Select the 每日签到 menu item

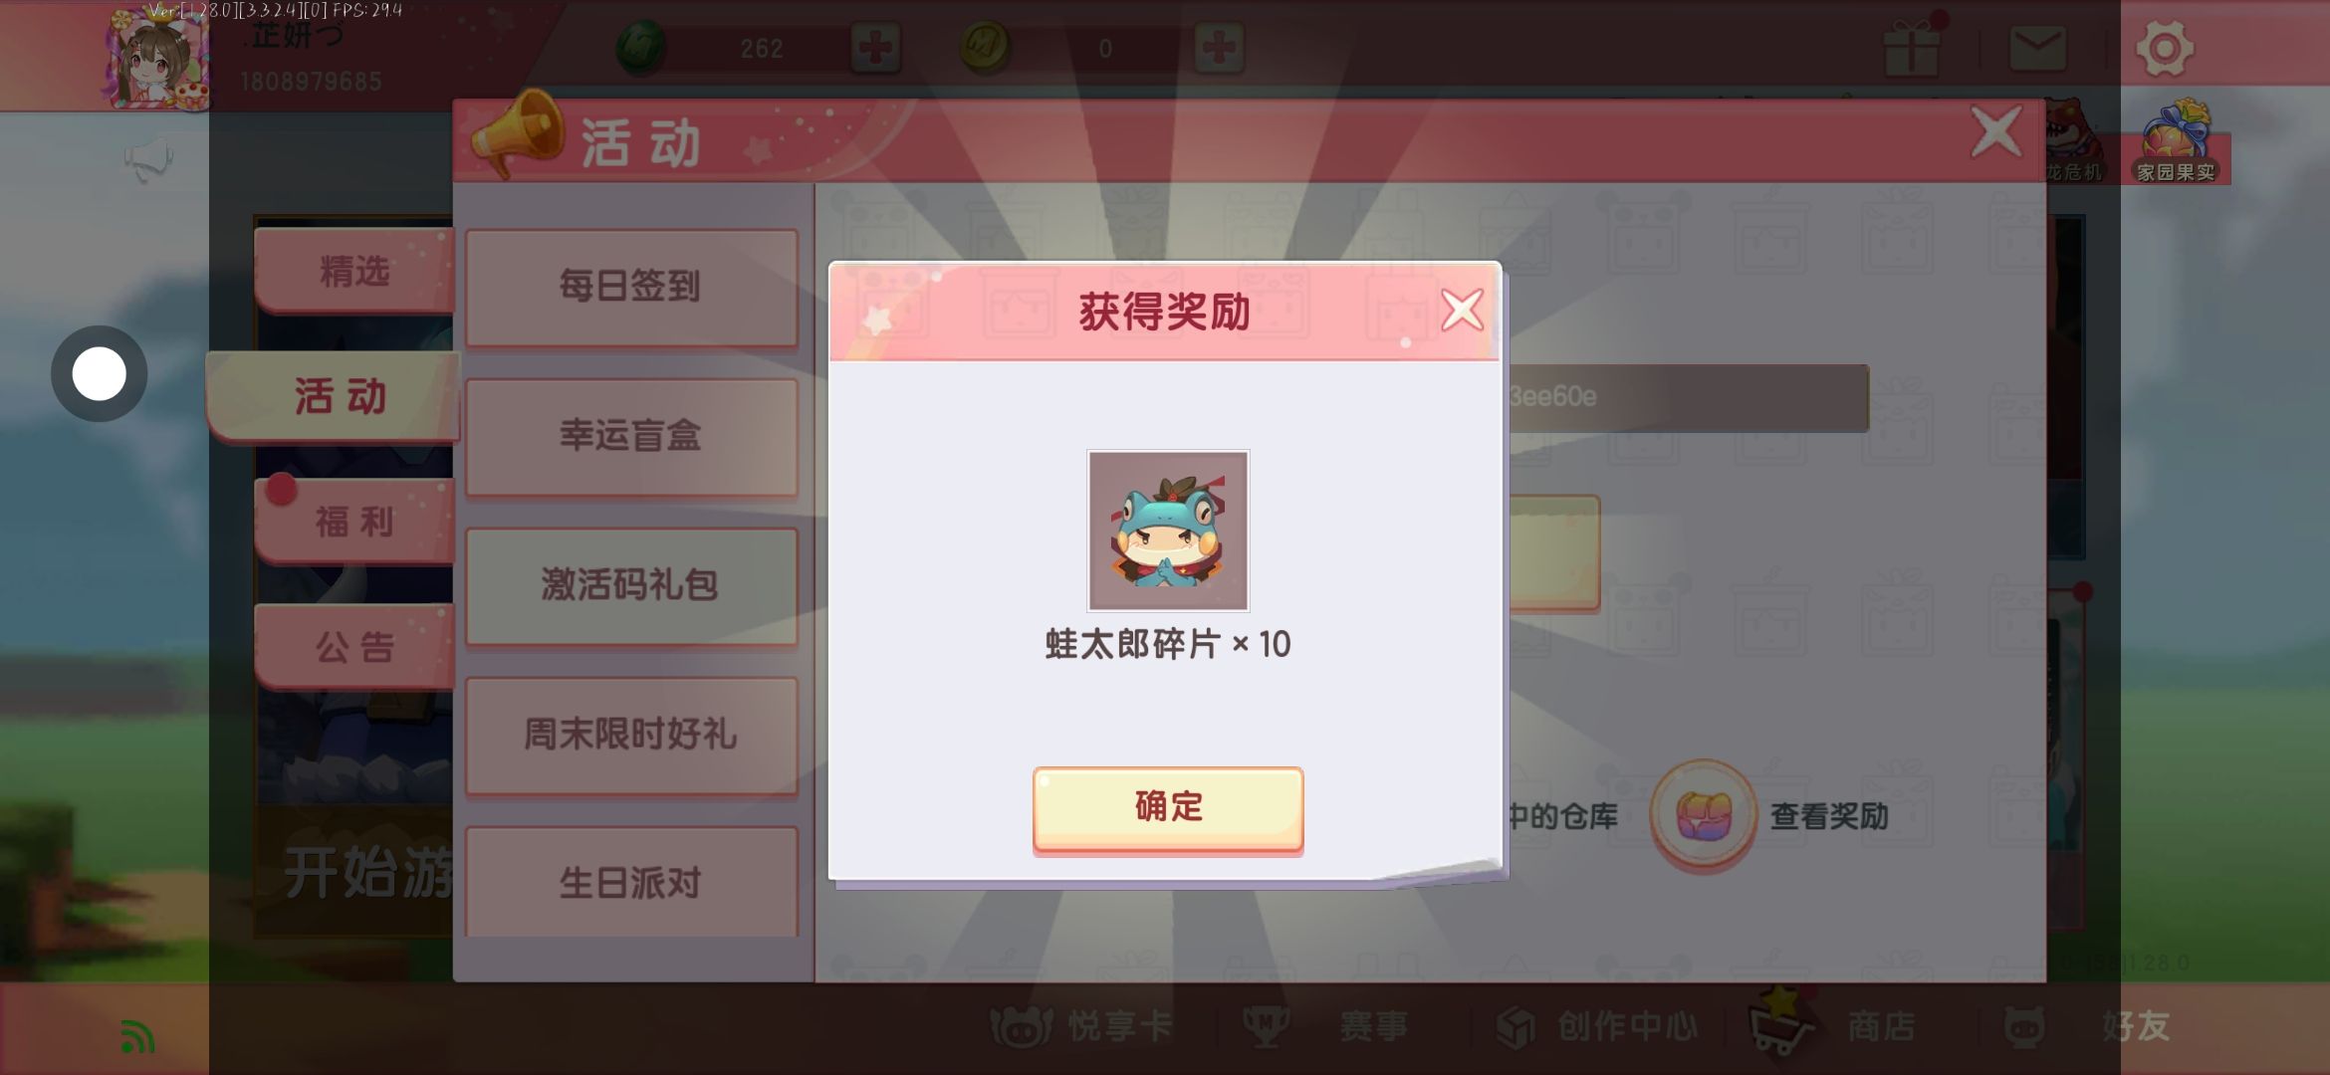tap(631, 288)
